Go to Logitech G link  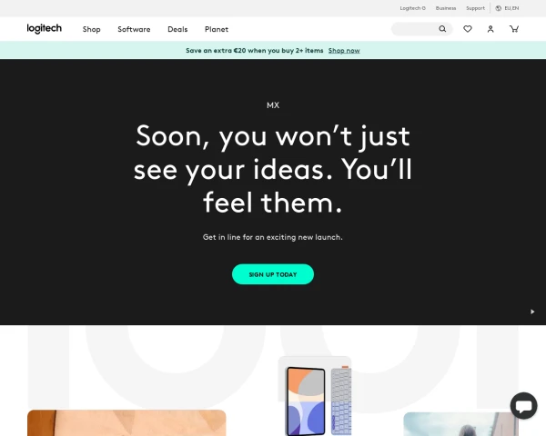click(x=412, y=8)
